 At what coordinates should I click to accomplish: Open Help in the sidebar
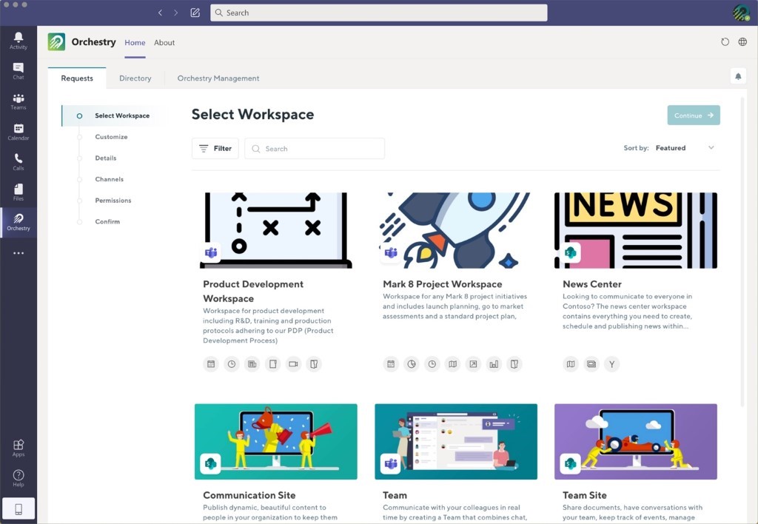[x=19, y=478]
